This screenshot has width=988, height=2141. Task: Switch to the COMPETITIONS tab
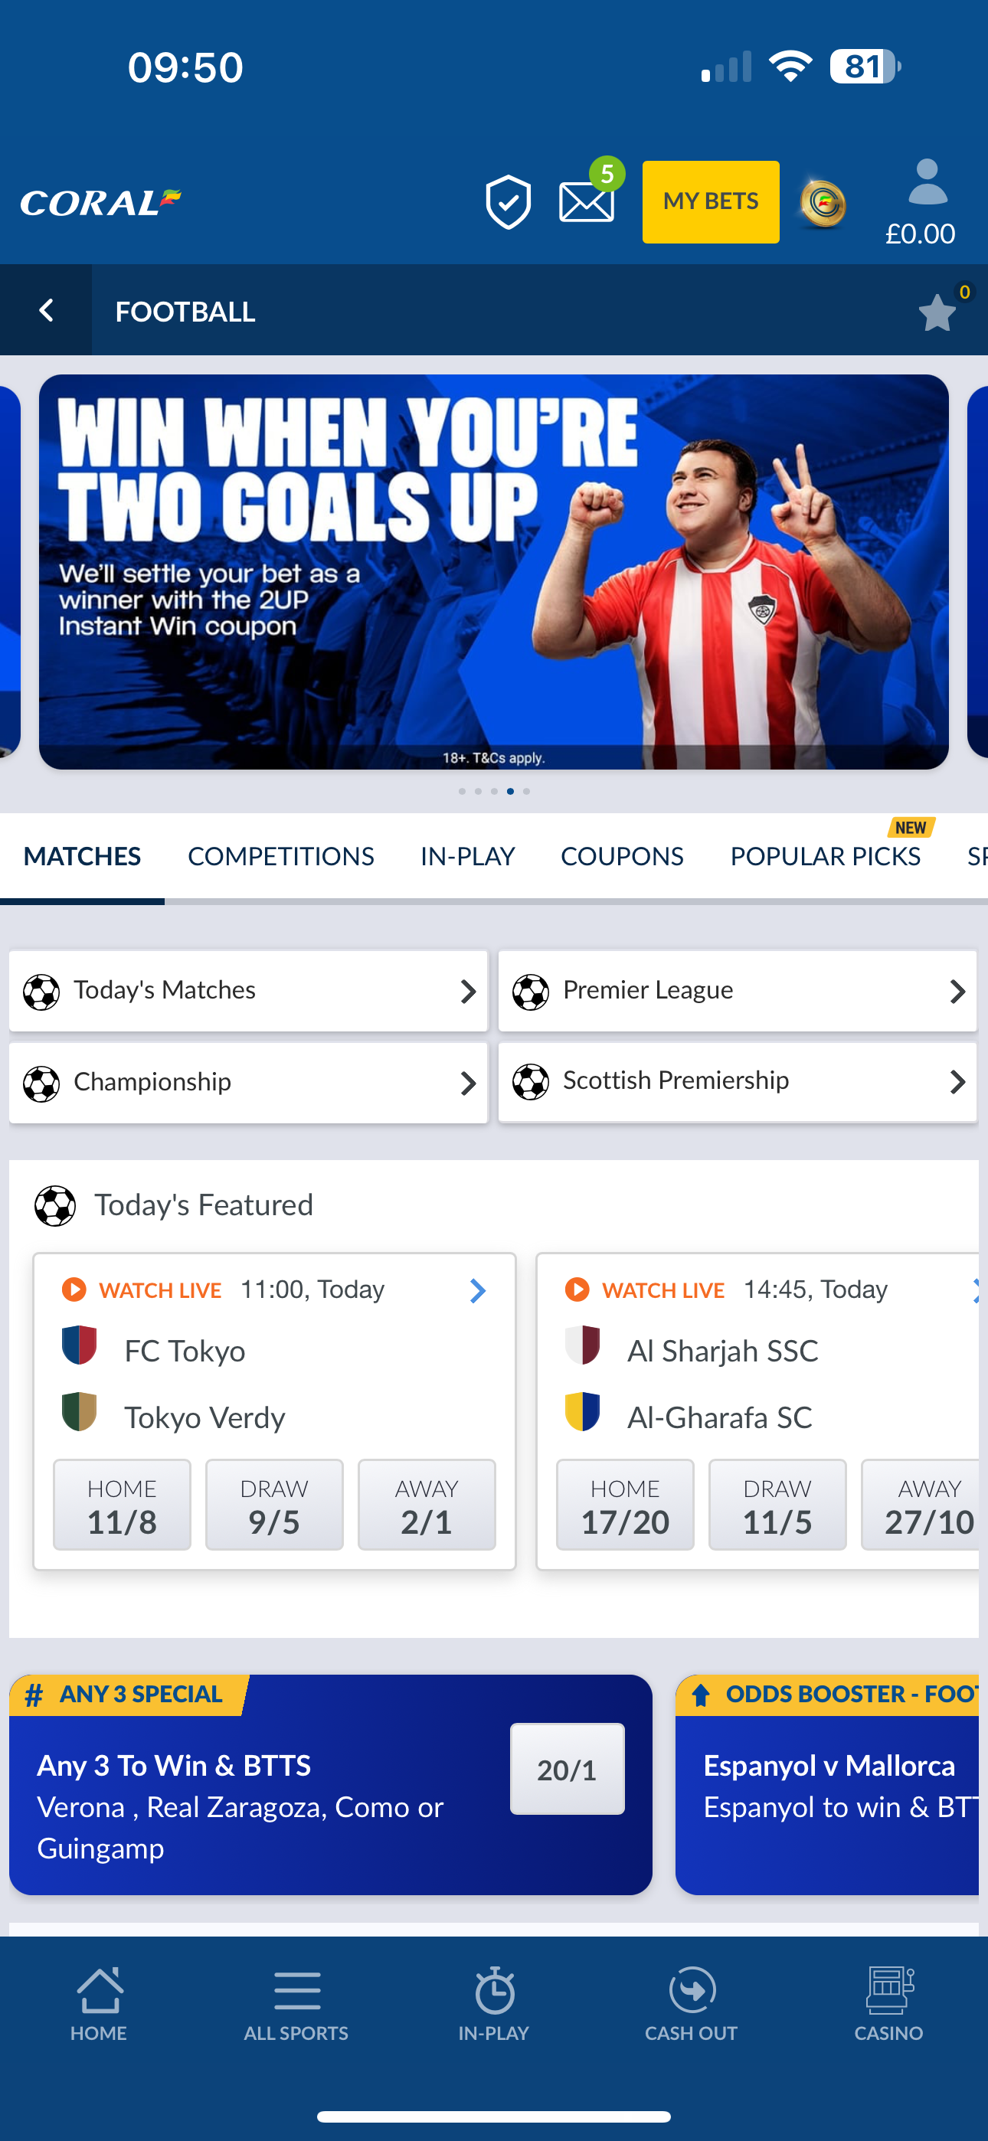coord(281,857)
